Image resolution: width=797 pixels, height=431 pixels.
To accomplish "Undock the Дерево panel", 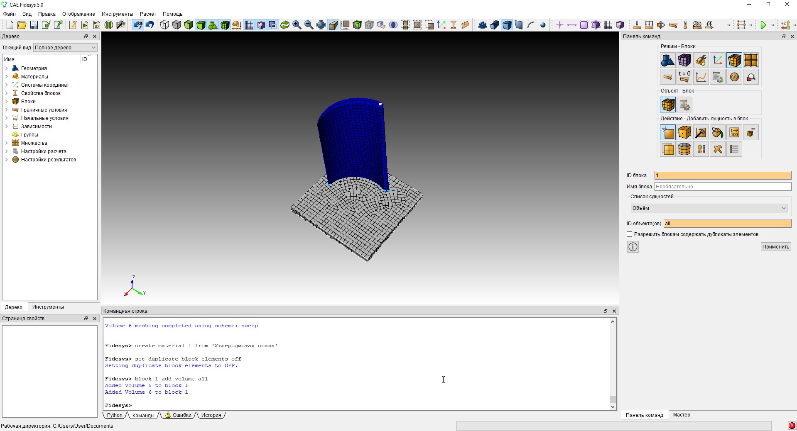I will click(86, 37).
